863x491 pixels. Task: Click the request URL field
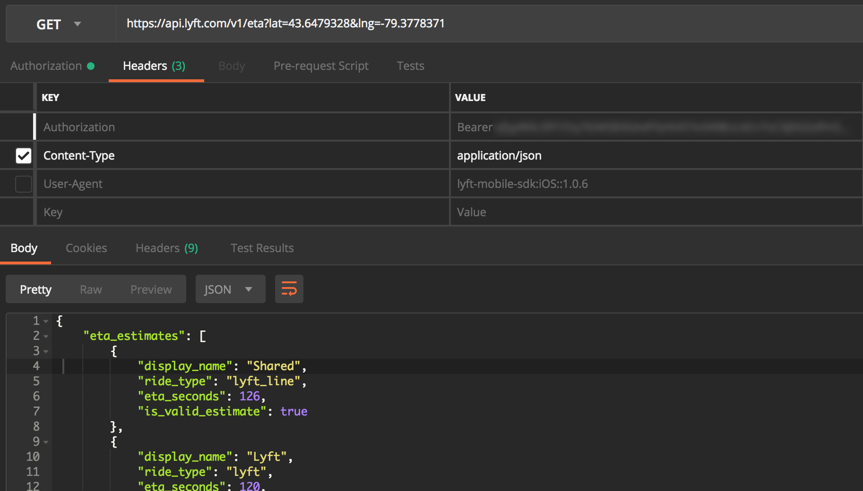click(x=490, y=24)
